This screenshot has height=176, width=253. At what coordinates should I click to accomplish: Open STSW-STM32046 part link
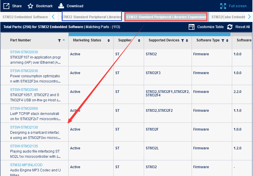(x=24, y=90)
